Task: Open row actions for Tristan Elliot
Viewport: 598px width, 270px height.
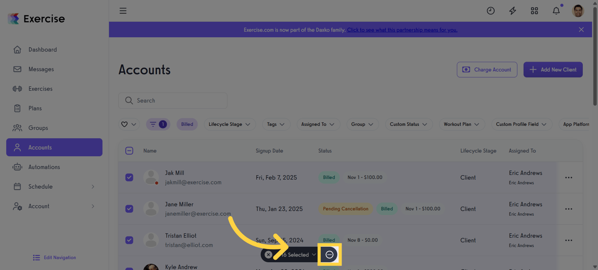Action: click(569, 240)
